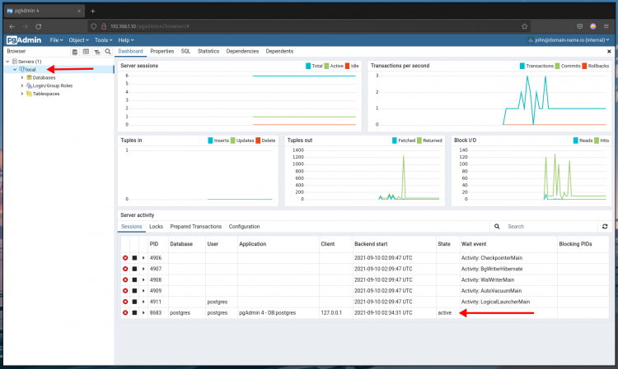Open the Prepared Transactions tab
The image size is (618, 369).
coord(196,227)
